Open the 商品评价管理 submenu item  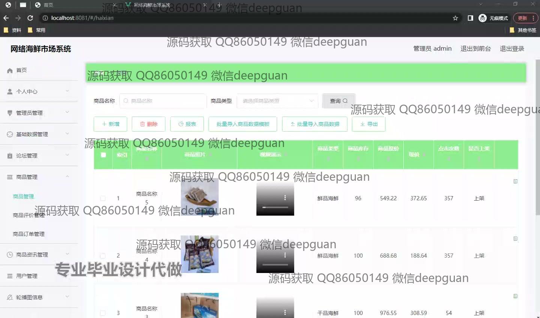click(28, 215)
